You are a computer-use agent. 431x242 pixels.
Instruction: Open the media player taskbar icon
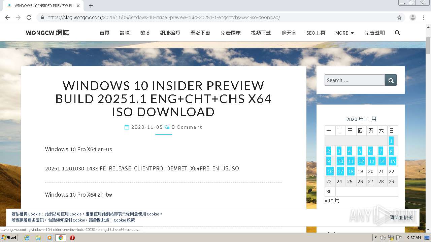point(49,237)
